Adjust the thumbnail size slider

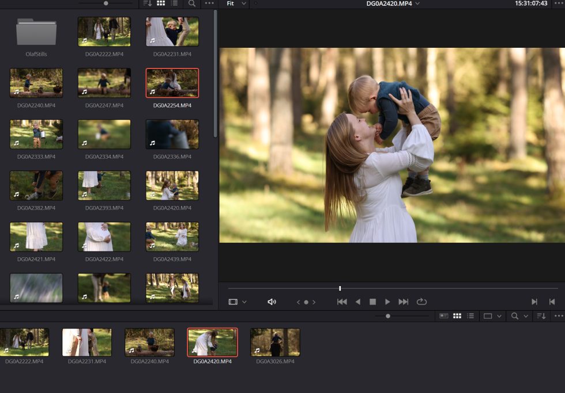click(106, 3)
